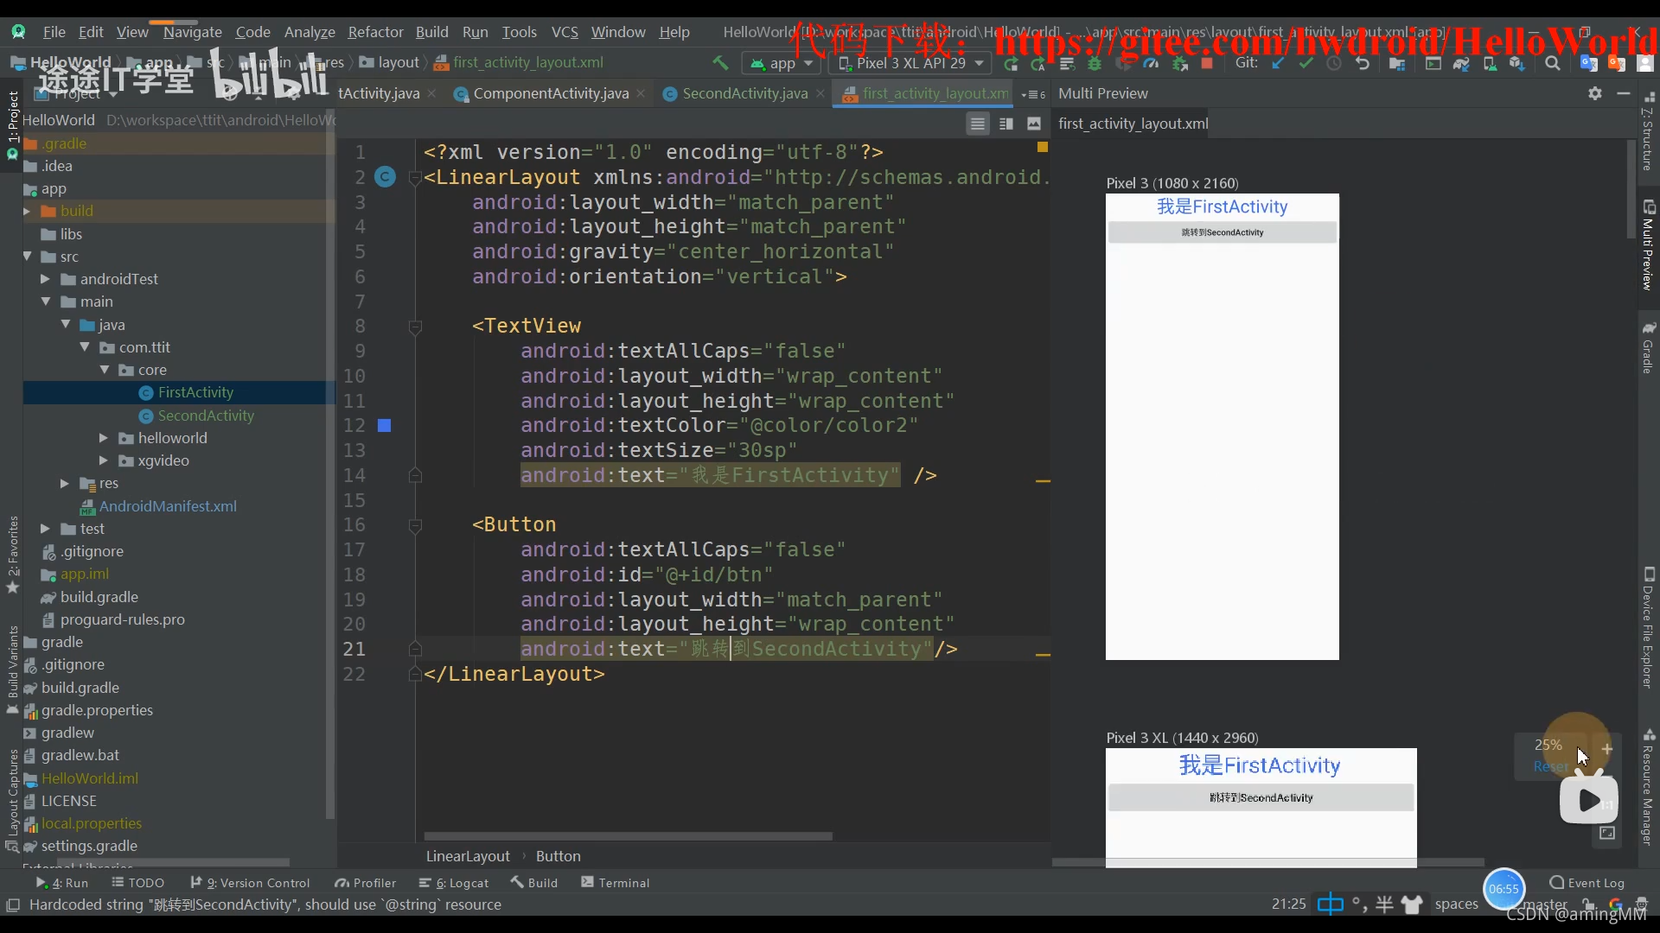
Task: Collapse the src folder in project tree
Action: coord(27,257)
